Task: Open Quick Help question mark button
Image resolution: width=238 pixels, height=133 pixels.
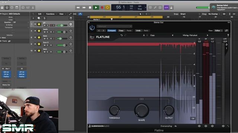Action: tap(12, 7)
